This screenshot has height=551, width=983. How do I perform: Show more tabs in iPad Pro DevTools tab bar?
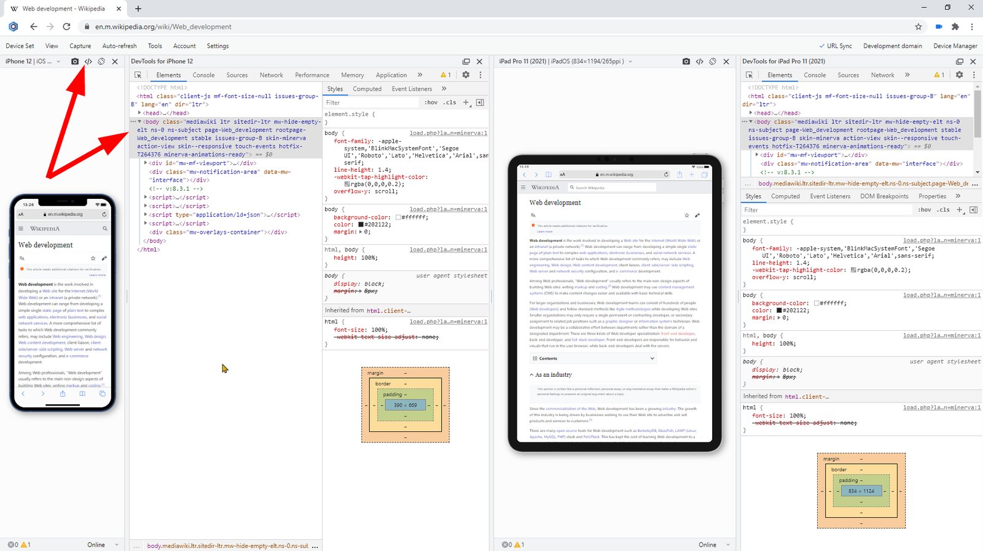click(x=907, y=75)
